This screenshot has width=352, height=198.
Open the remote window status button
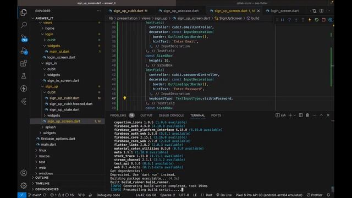tap(22, 195)
